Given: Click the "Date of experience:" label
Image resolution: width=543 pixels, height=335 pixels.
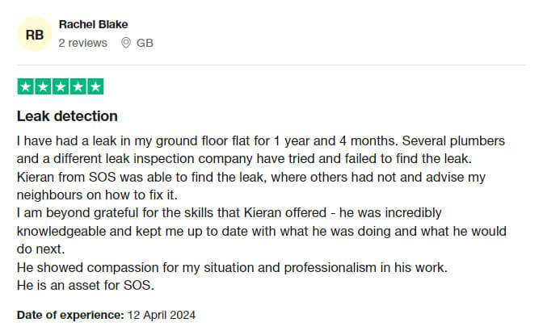Looking at the screenshot, I should point(70,315).
